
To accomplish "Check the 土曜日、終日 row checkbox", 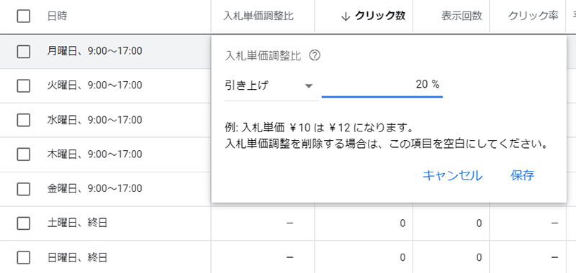I will tap(24, 223).
